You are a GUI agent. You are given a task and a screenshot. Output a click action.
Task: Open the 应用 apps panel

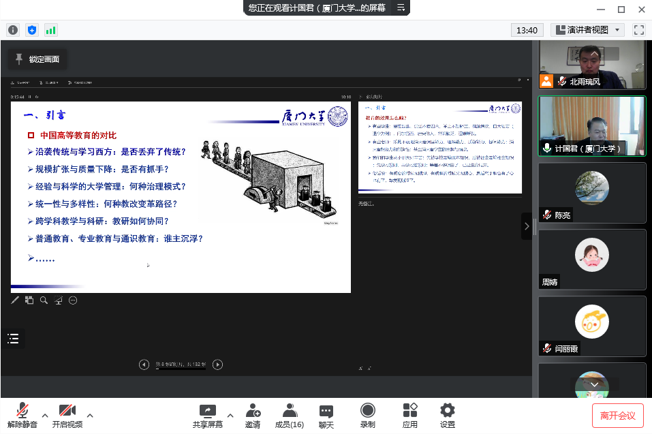[410, 415]
